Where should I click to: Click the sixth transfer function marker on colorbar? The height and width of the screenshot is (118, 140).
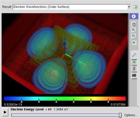108,101
